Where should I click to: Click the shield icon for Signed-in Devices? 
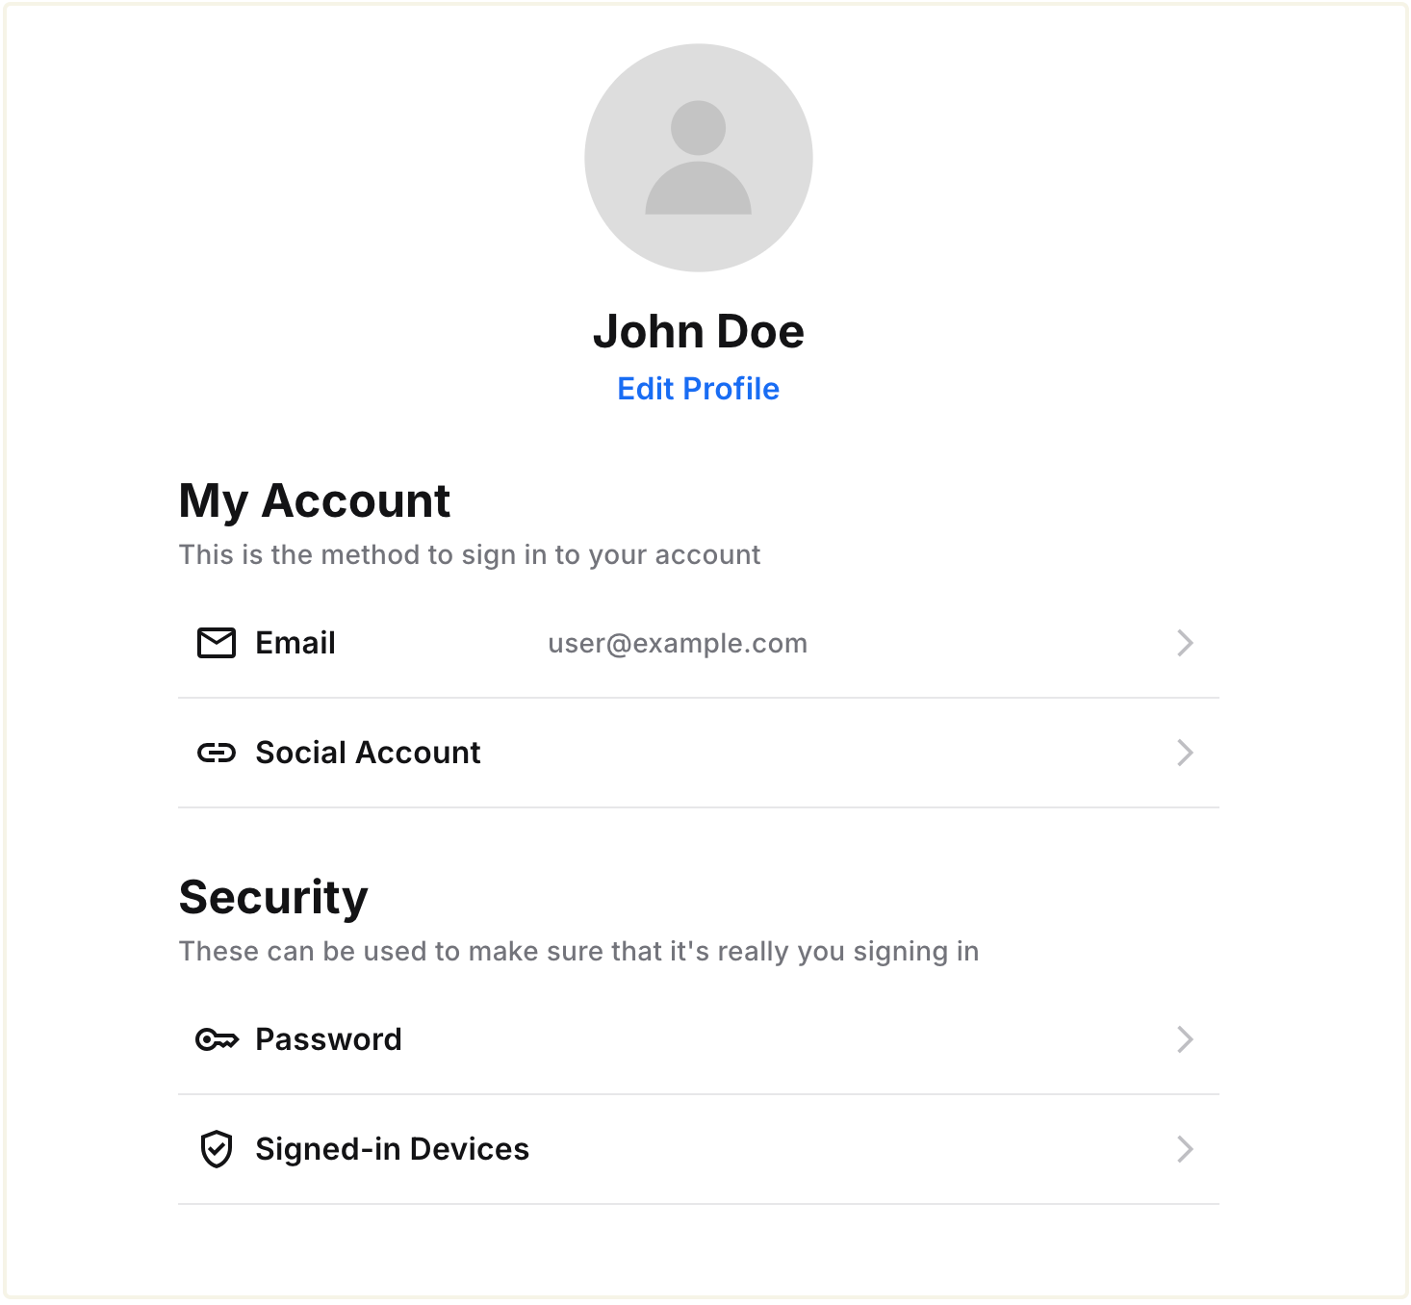[x=217, y=1149]
